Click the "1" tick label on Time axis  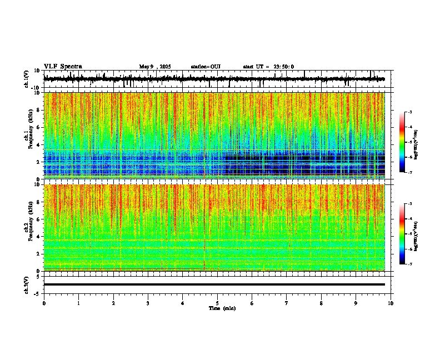pos(78,303)
